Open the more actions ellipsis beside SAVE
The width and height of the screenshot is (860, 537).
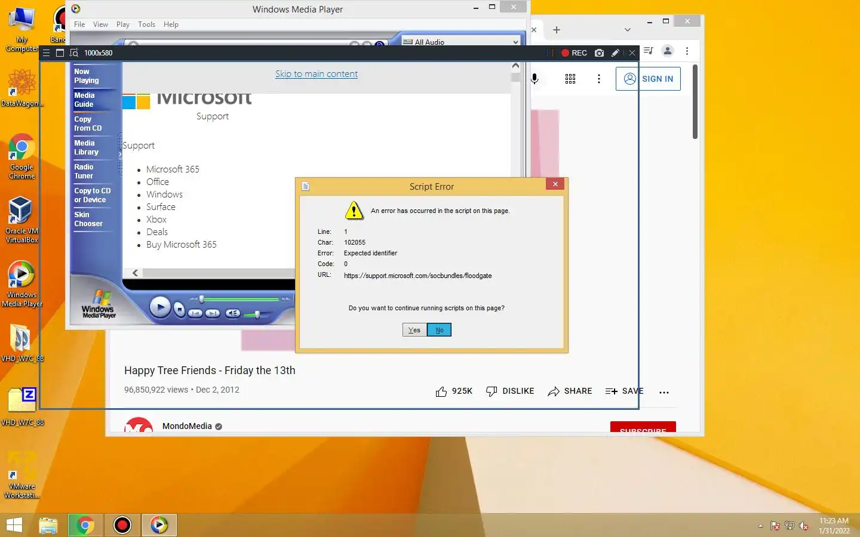664,392
